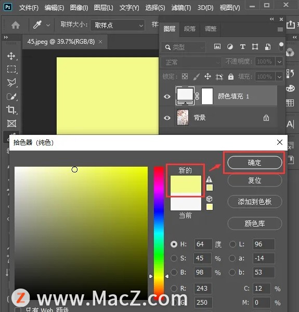Select the L lightness radio button
The height and width of the screenshot is (312, 299).
pyautogui.click(x=232, y=244)
